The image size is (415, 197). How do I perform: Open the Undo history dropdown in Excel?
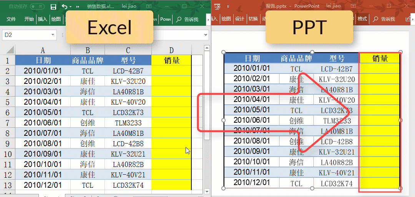tap(71, 7)
